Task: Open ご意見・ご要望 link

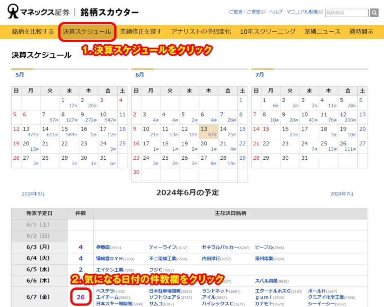Action: (x=247, y=12)
